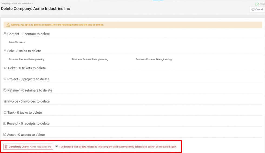
Task: Click the Receipt section icon
Action: pyautogui.click(x=5, y=123)
